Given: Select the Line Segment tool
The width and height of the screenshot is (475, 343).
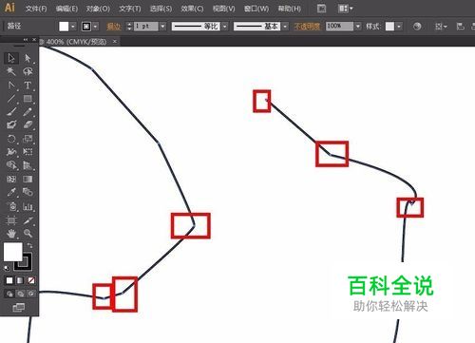Looking at the screenshot, I should click(x=11, y=99).
